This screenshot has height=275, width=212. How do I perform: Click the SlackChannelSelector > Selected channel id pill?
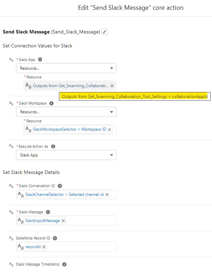tap(63, 194)
